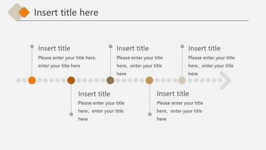Select "Insert title" label below the burnt-orange circle
The width and height of the screenshot is (266, 150).
coord(94,94)
